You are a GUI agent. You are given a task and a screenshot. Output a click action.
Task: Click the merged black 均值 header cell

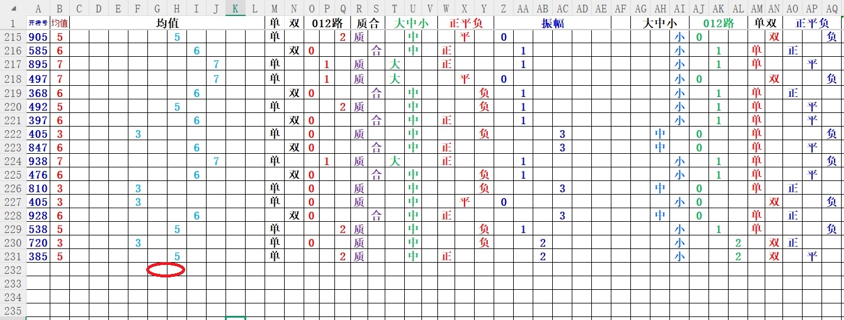[x=167, y=23]
